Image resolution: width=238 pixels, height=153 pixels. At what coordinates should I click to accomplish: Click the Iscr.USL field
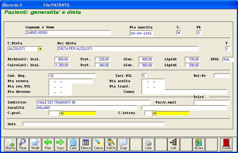click(x=144, y=76)
